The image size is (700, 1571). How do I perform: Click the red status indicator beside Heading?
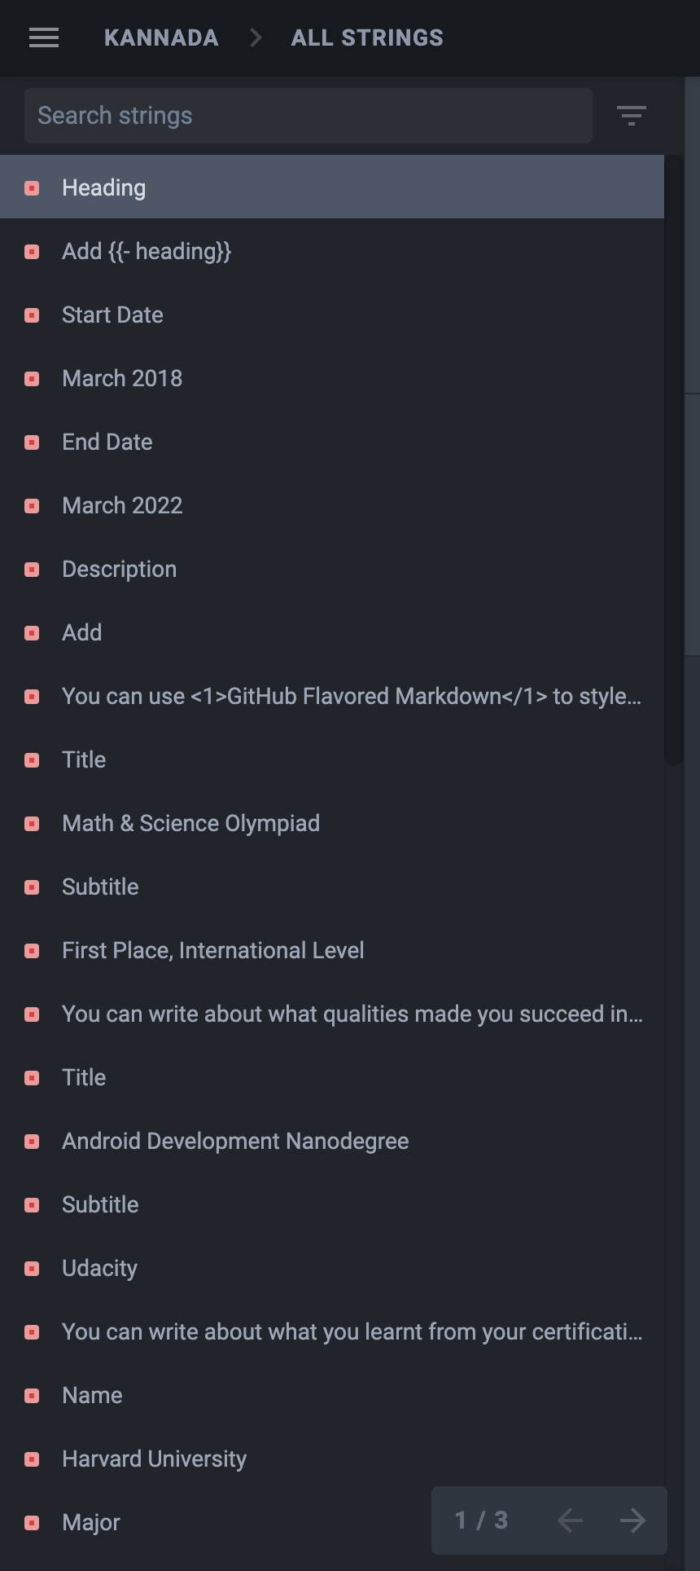(32, 188)
